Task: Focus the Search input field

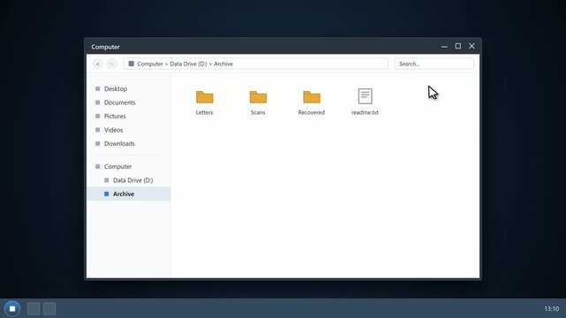Action: (434, 64)
